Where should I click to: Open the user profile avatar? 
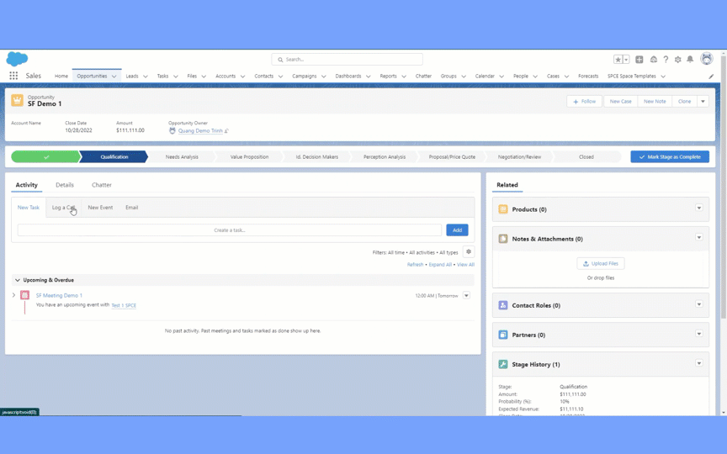tap(707, 58)
